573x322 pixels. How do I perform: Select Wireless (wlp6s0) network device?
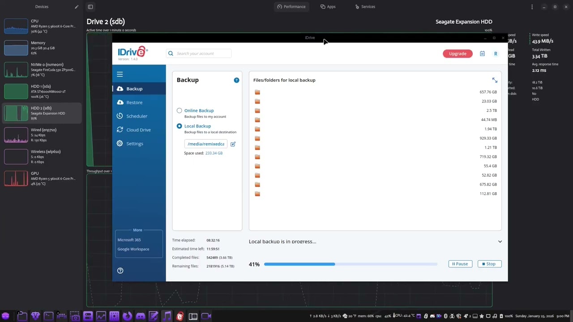pyautogui.click(x=41, y=157)
